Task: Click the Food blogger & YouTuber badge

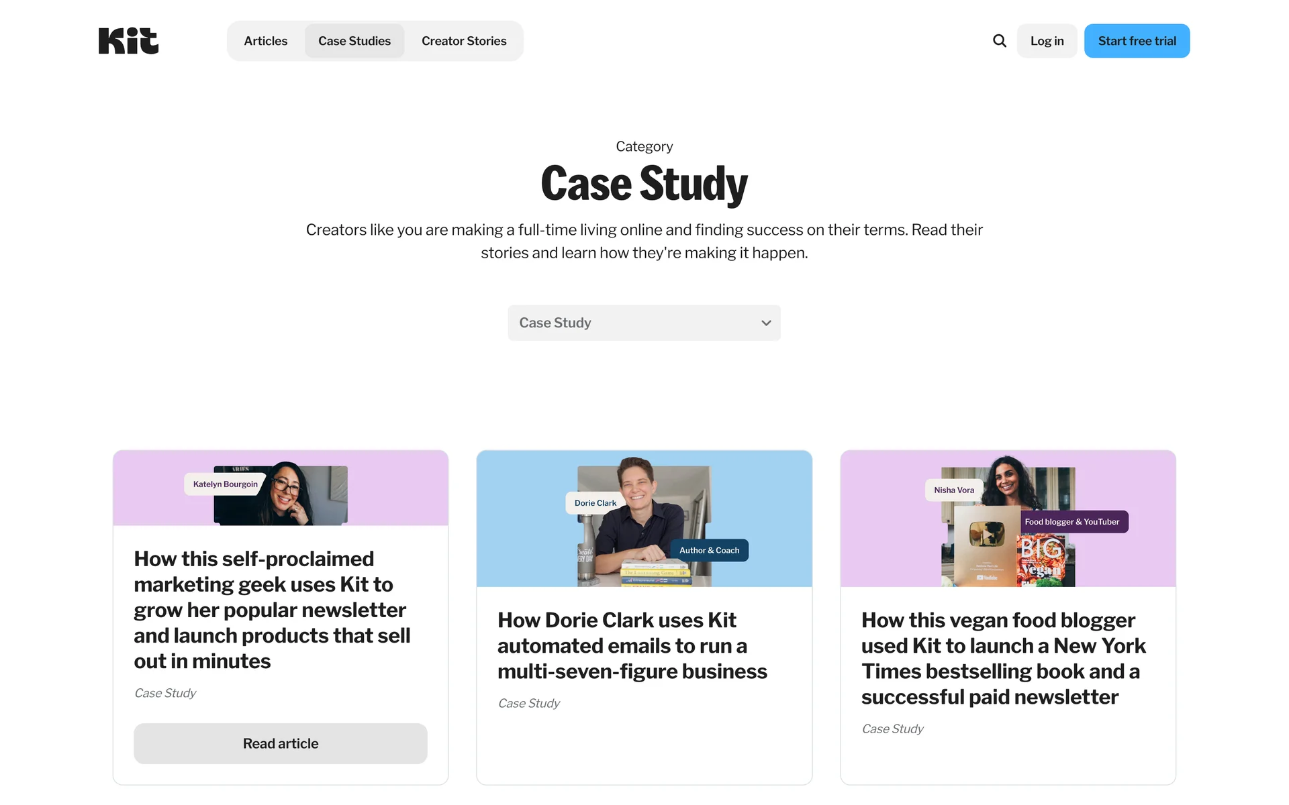Action: click(1071, 522)
